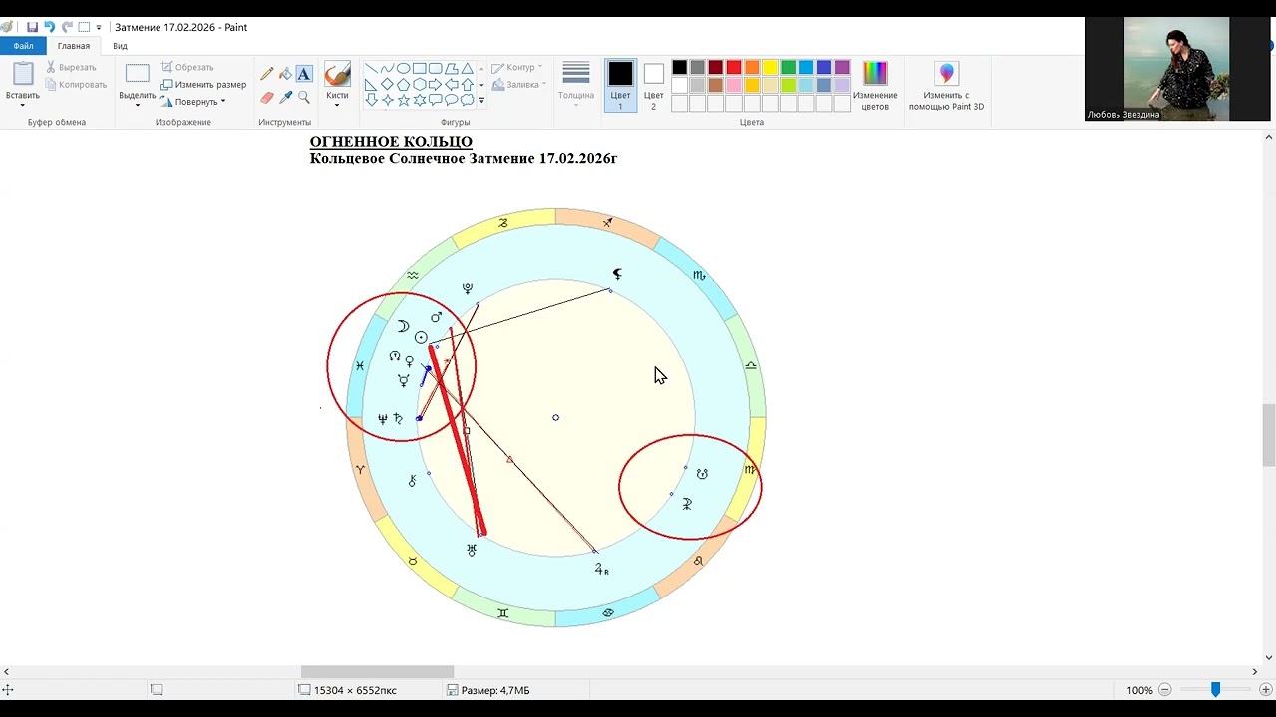Choose the pentagon shape
Viewport: 1276px width, 717px height.
click(x=403, y=85)
